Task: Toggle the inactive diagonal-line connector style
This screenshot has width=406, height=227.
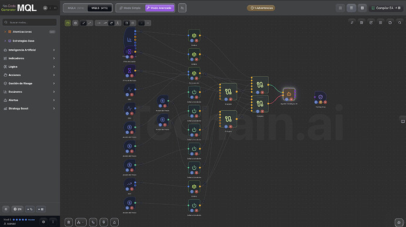Action: [89, 23]
